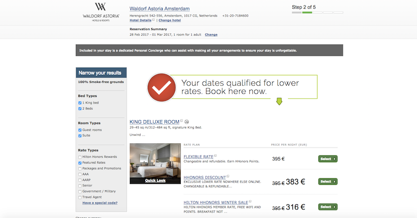This screenshot has width=417, height=218.
Task: Click popup icon next to Hotel Details
Action: coord(154,20)
